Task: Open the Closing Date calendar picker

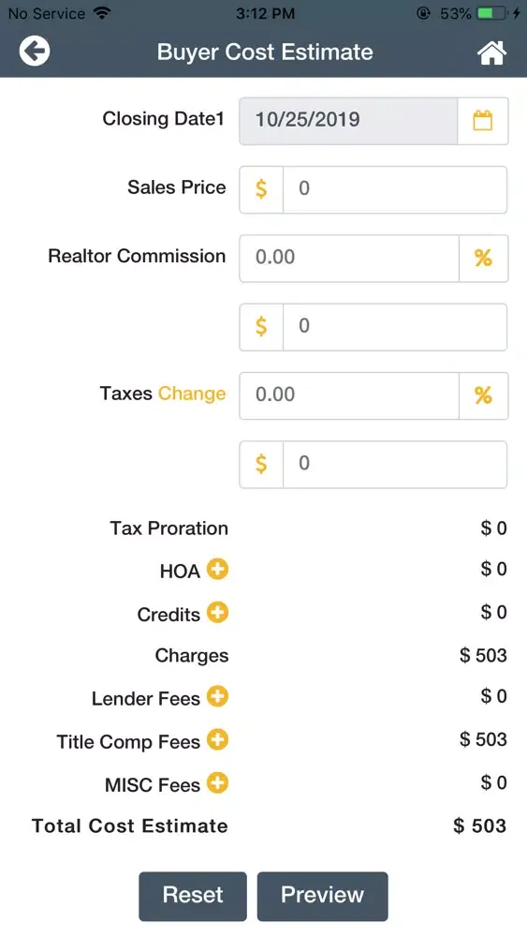Action: coord(483,121)
